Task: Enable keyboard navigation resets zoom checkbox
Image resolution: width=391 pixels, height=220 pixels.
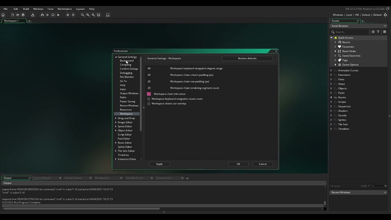Action: coord(149,99)
